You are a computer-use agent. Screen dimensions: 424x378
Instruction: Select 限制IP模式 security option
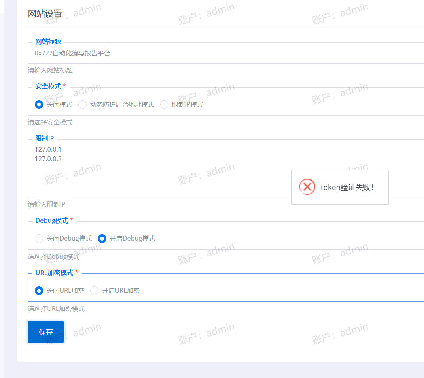(x=164, y=104)
